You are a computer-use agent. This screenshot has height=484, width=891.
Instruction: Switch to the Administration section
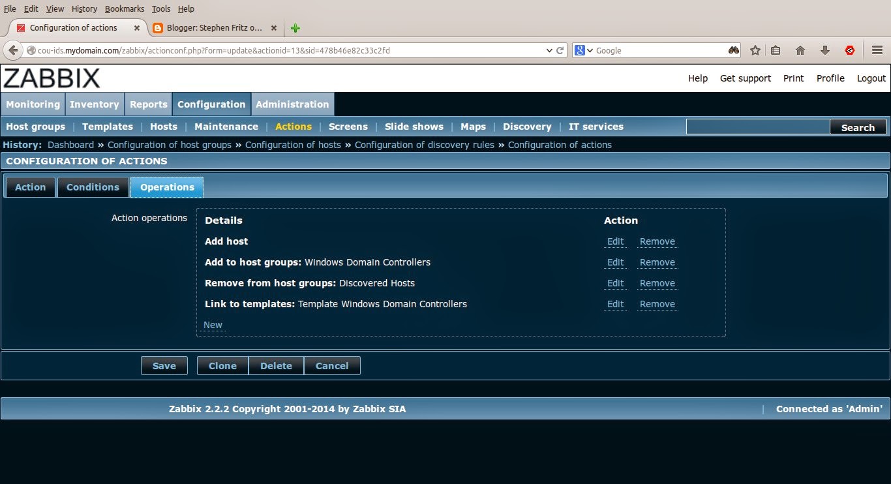click(292, 104)
